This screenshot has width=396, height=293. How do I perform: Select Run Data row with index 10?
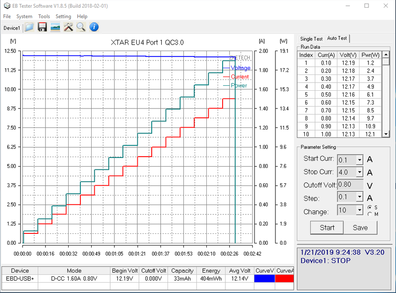[x=340, y=134]
